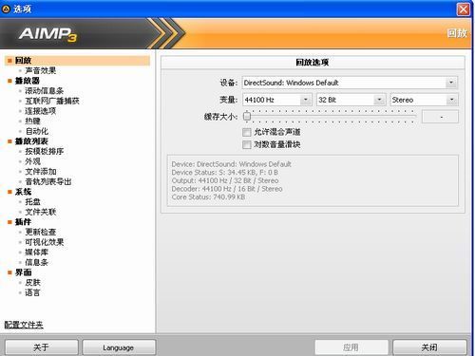Select the 系统 category
475x356 pixels.
pyautogui.click(x=23, y=192)
